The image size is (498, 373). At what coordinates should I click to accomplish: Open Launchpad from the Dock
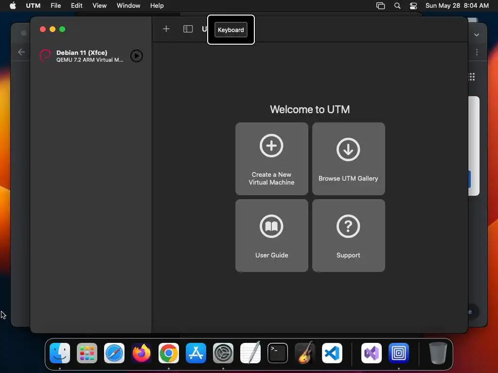coord(87,353)
